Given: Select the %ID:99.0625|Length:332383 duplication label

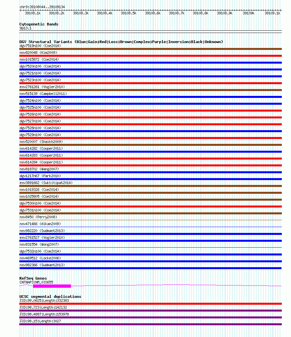Looking at the screenshot, I should click(x=44, y=300).
